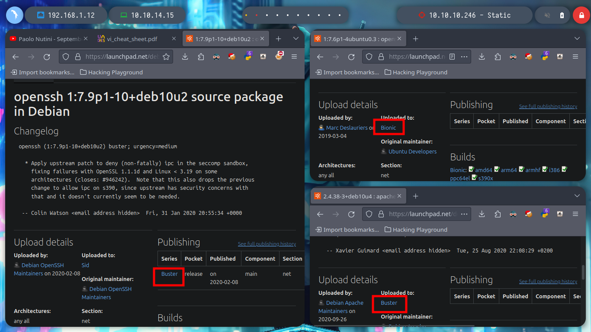Reload the apache window page

coord(351,214)
